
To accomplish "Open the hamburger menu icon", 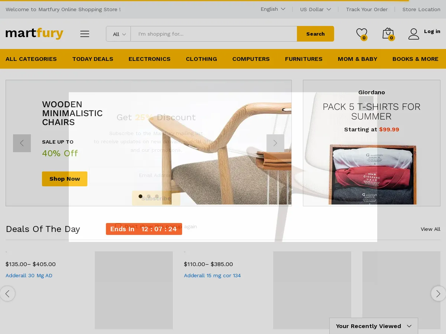I will coord(85,34).
